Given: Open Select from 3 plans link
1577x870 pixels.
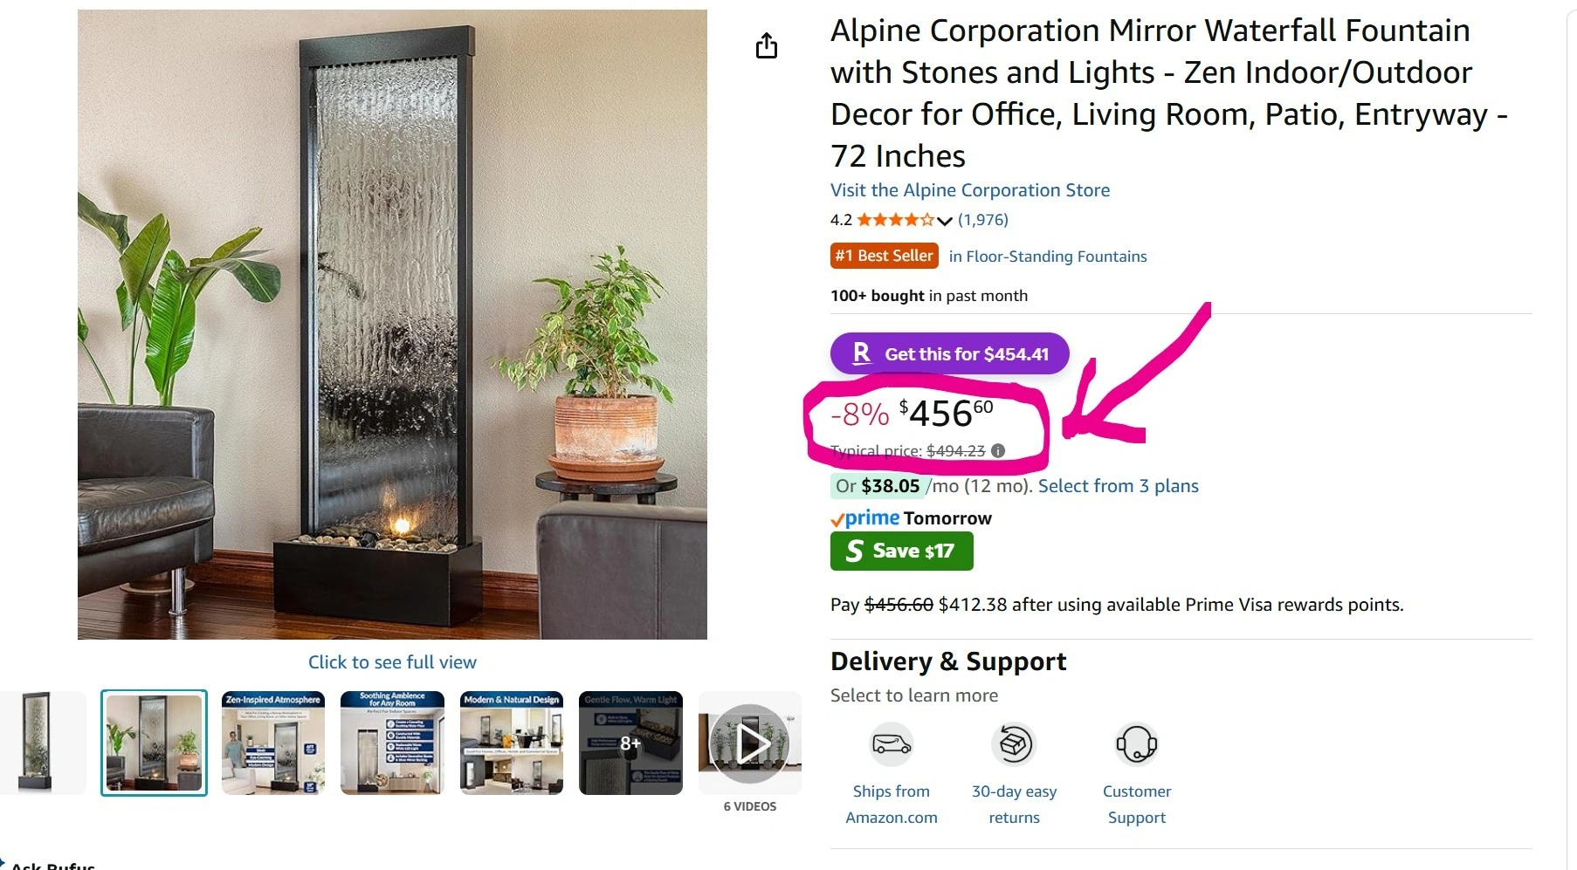Looking at the screenshot, I should click(x=1118, y=486).
